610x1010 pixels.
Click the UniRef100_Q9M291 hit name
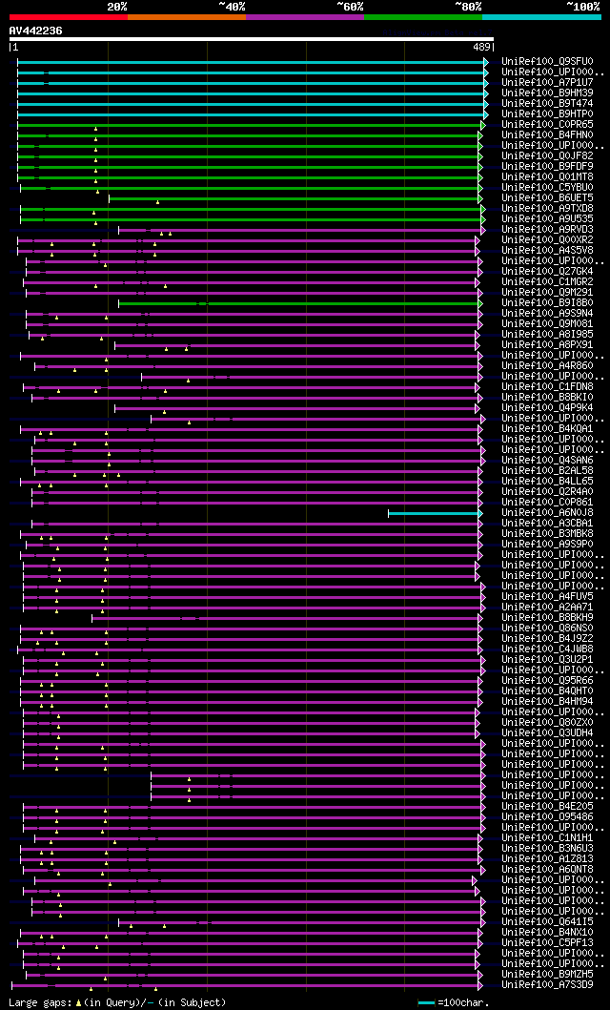(548, 293)
